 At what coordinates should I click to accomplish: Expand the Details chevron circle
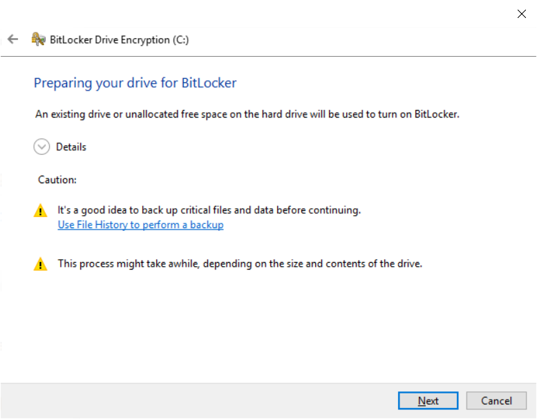pos(41,147)
